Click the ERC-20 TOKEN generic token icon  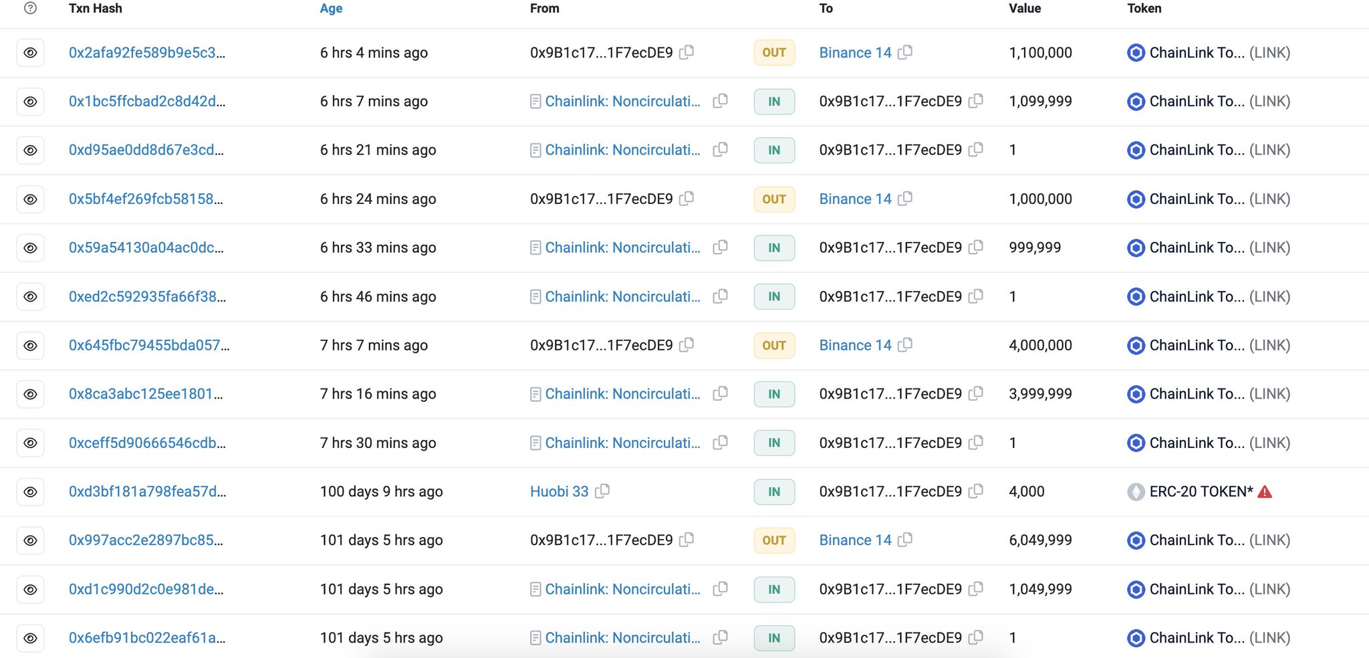click(1136, 491)
